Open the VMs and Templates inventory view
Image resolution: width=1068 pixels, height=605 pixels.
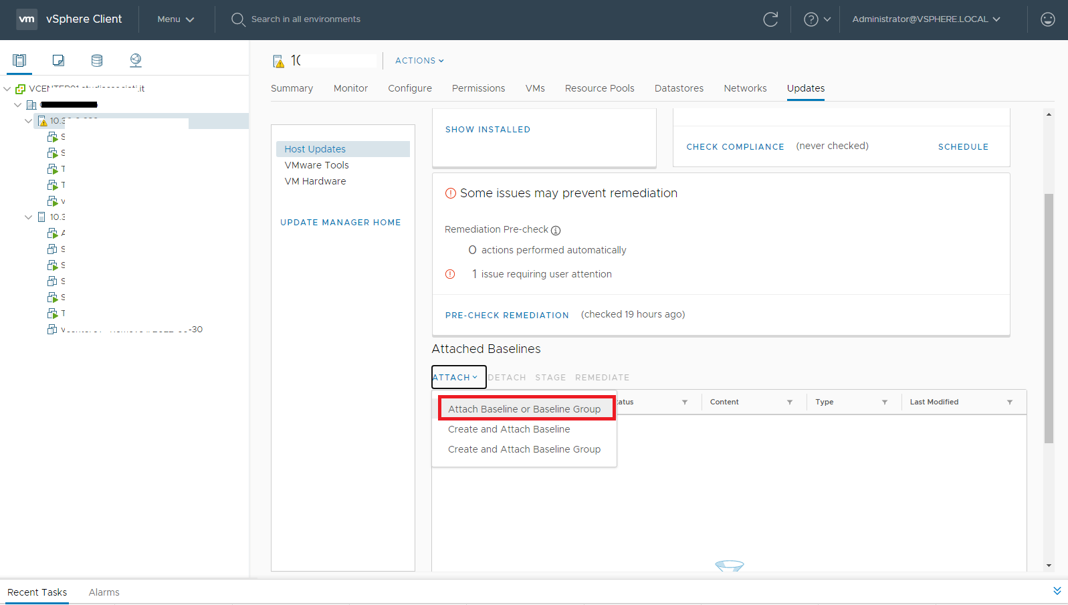click(x=58, y=60)
